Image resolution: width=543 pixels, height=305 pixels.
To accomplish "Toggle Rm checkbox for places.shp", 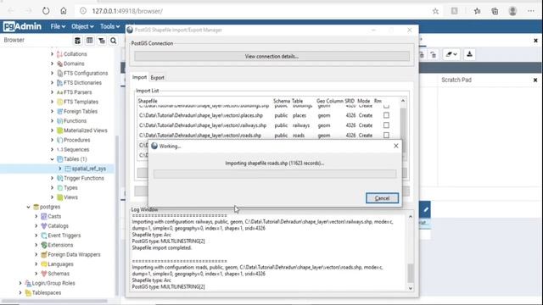I will click(x=386, y=115).
